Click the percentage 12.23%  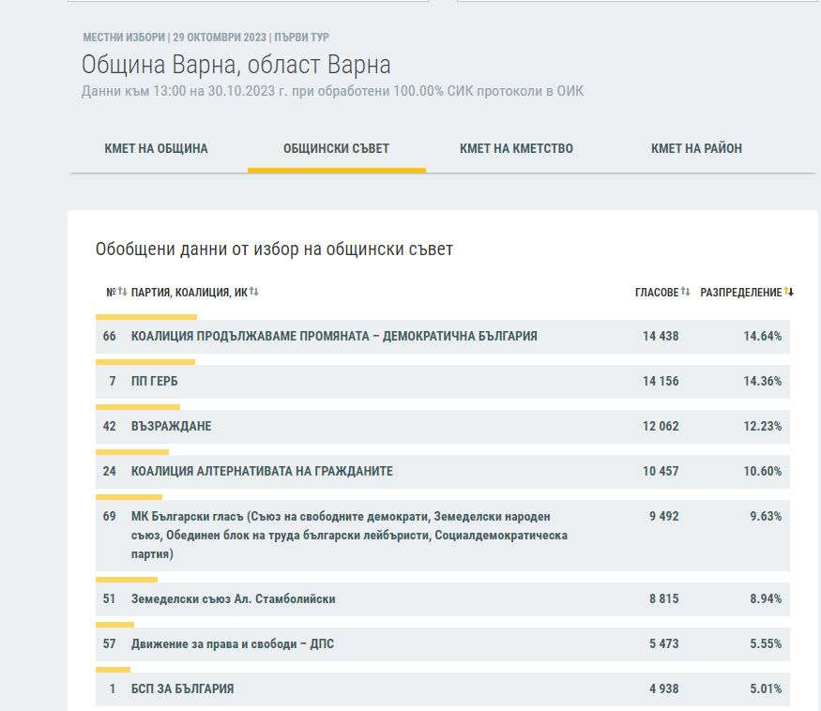click(x=762, y=426)
